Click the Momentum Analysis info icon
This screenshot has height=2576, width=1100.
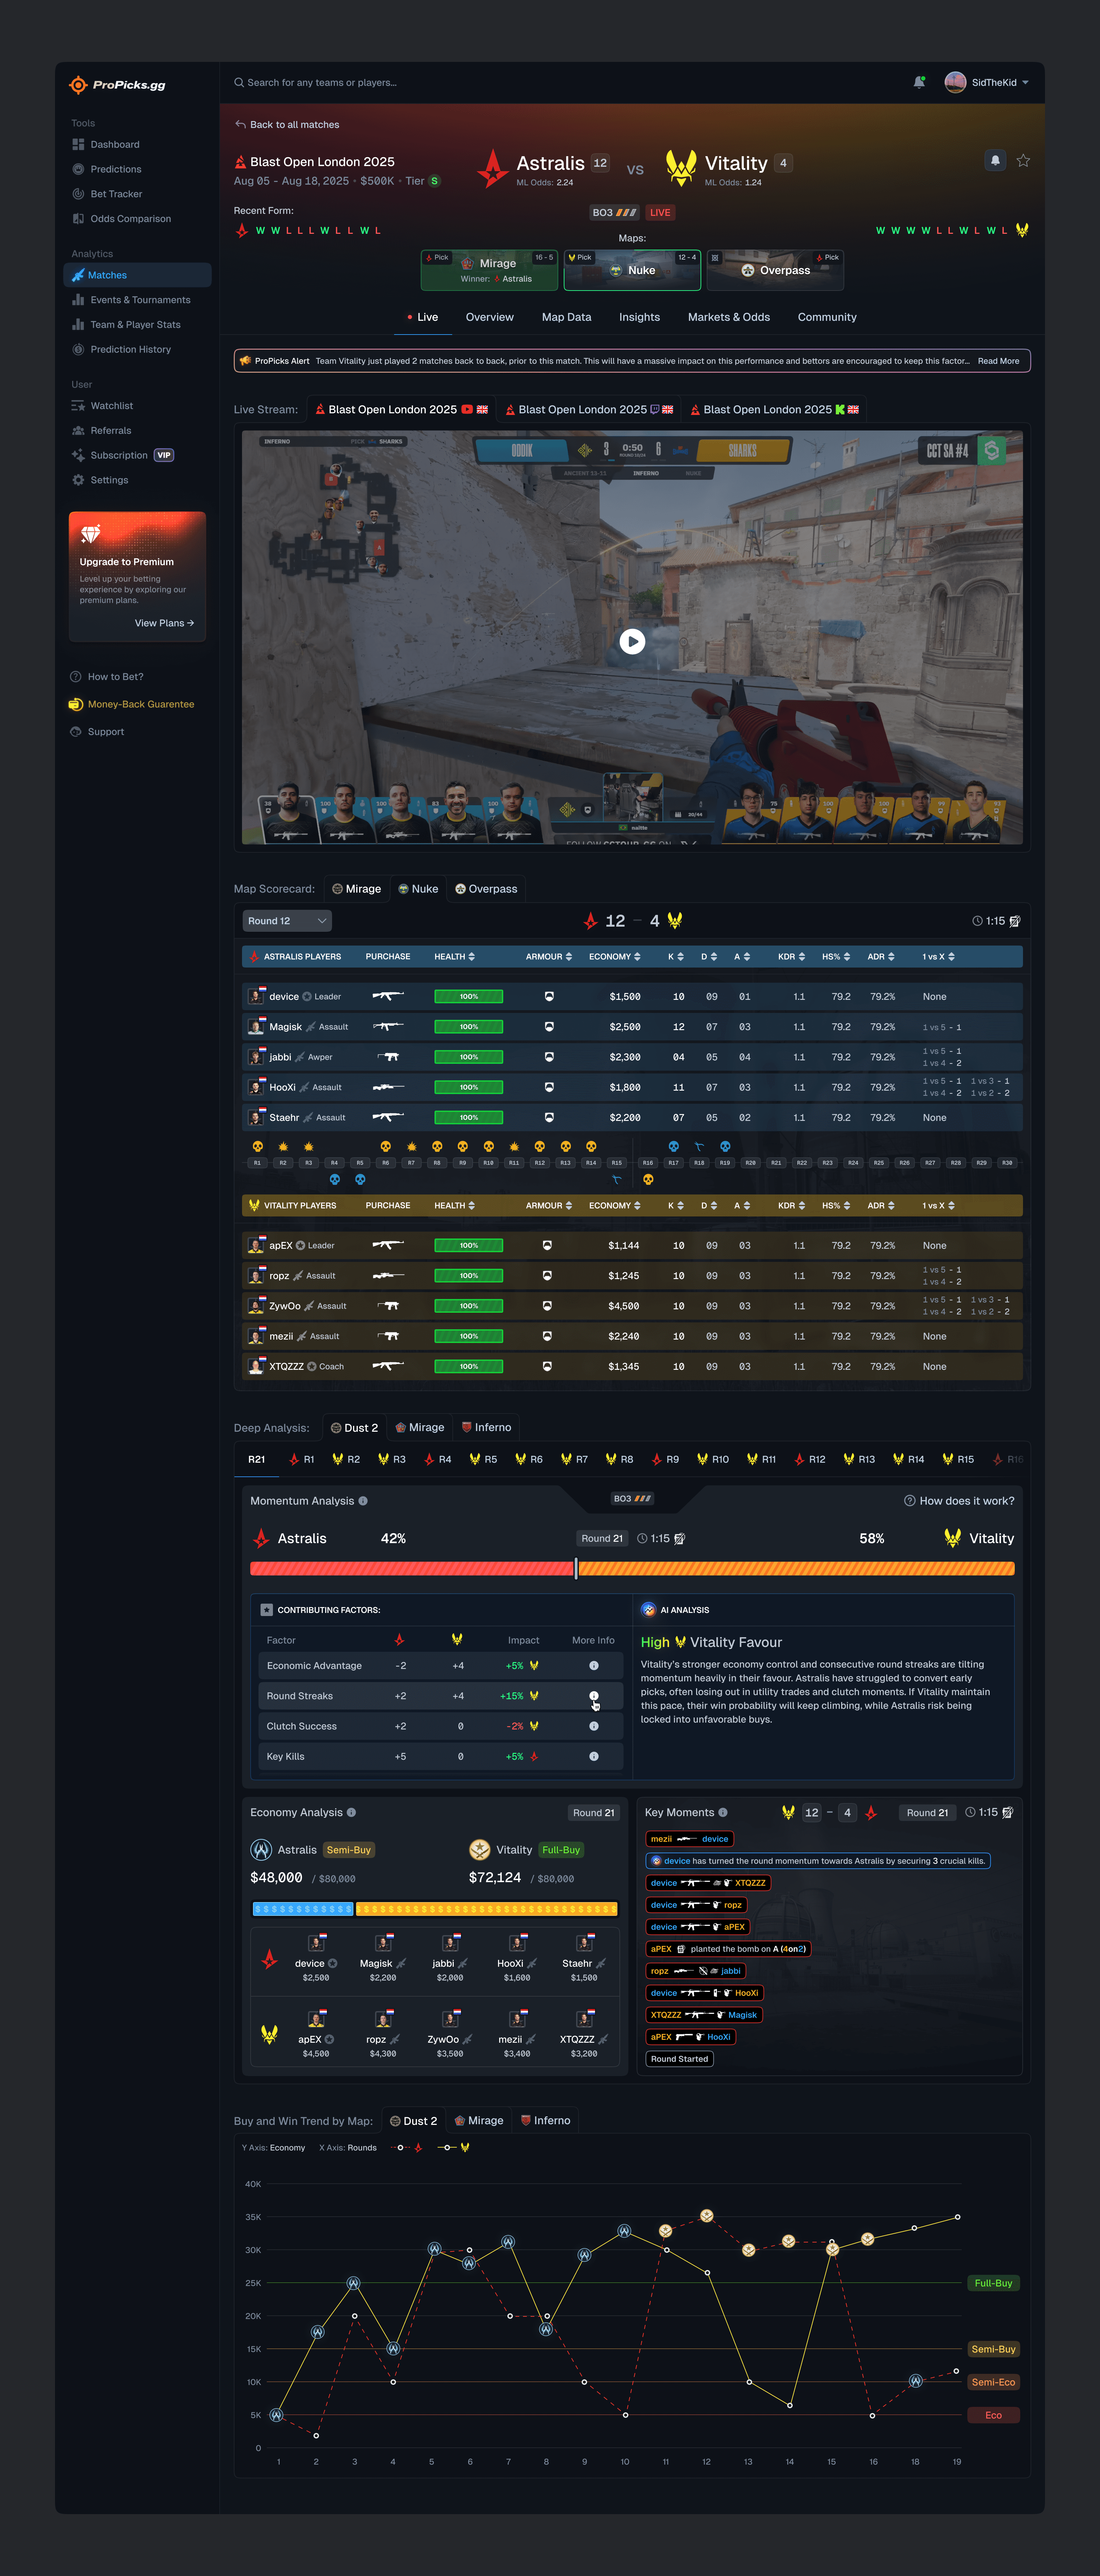point(363,1501)
